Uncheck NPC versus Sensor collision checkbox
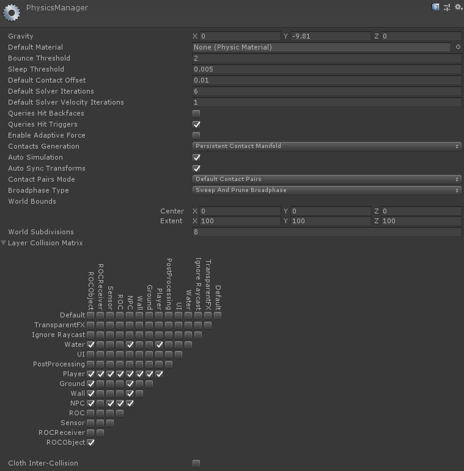Screen dimensions: 464x471 click(110, 404)
